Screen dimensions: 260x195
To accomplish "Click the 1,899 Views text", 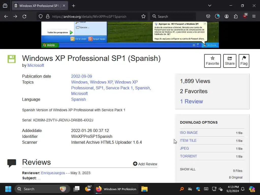I will 195,81.
